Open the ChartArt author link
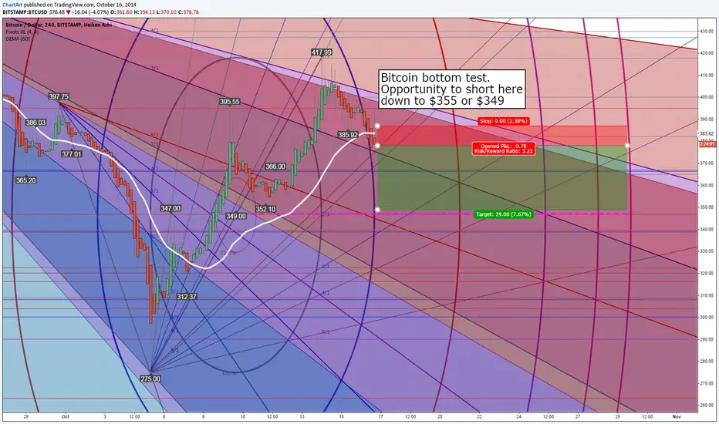This screenshot has width=719, height=424. pos(11,5)
